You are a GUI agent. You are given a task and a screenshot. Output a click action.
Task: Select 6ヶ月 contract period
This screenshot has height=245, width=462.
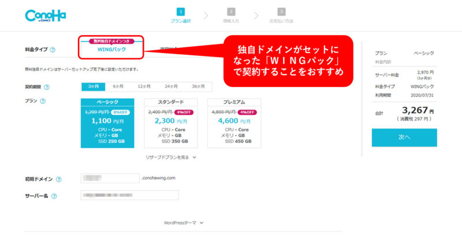(118, 86)
